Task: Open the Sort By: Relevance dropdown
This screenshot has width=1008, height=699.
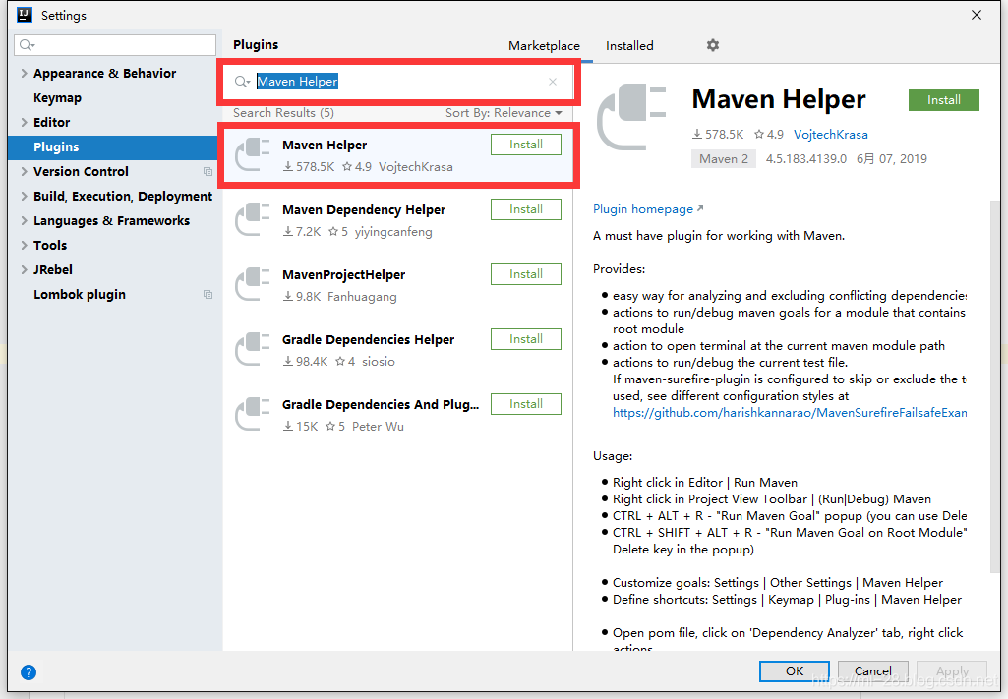Action: click(504, 113)
